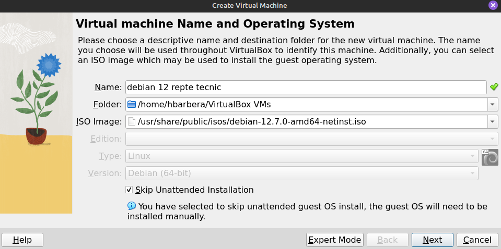
Task: Open the Type dropdown showing Linux
Action: [302, 156]
